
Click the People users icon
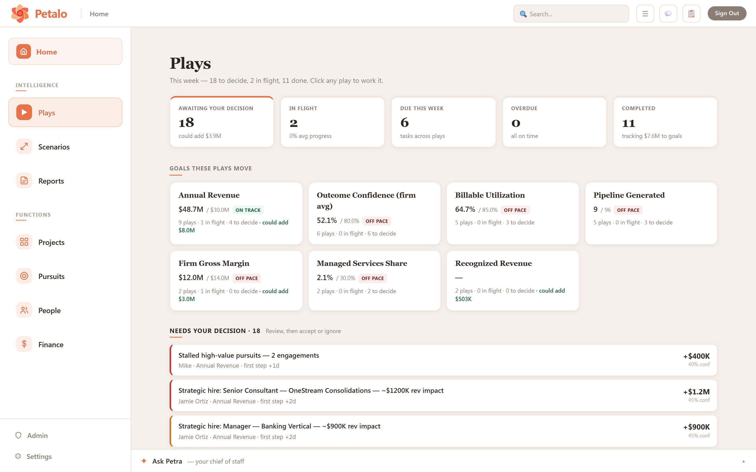pos(24,310)
